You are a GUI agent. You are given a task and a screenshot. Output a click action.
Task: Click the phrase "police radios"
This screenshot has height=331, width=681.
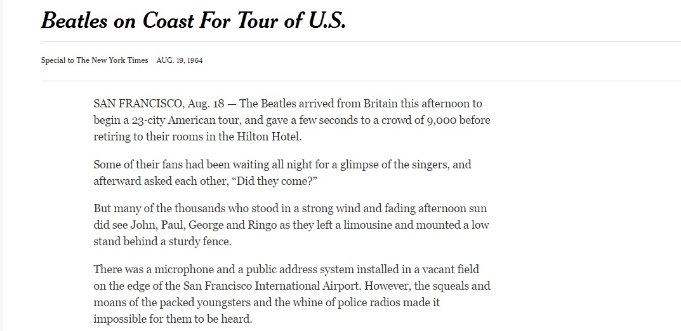[372, 302]
